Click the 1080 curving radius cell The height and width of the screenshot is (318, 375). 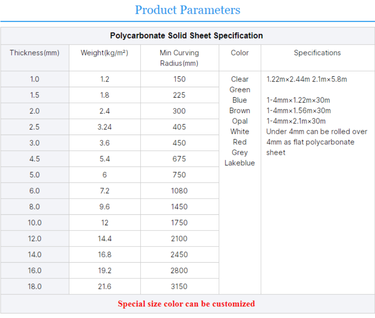click(179, 191)
